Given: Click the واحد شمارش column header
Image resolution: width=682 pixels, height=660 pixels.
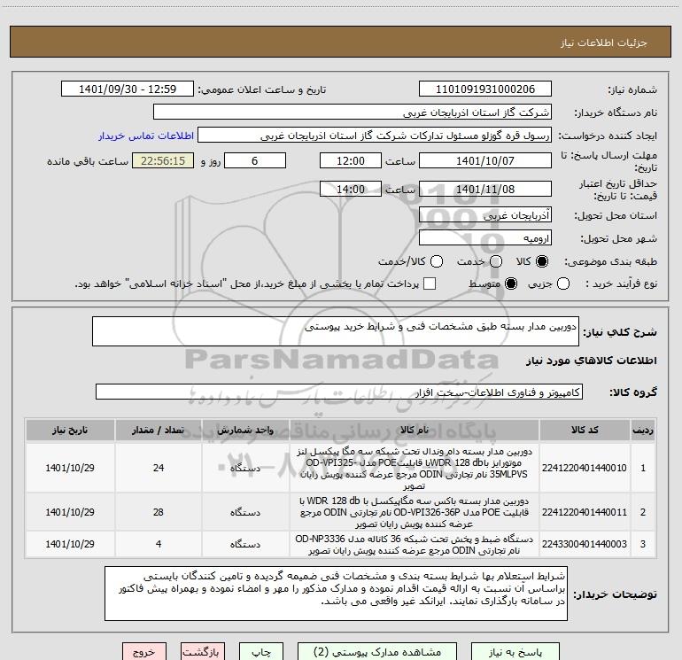Looking at the screenshot, I should click(x=245, y=431).
